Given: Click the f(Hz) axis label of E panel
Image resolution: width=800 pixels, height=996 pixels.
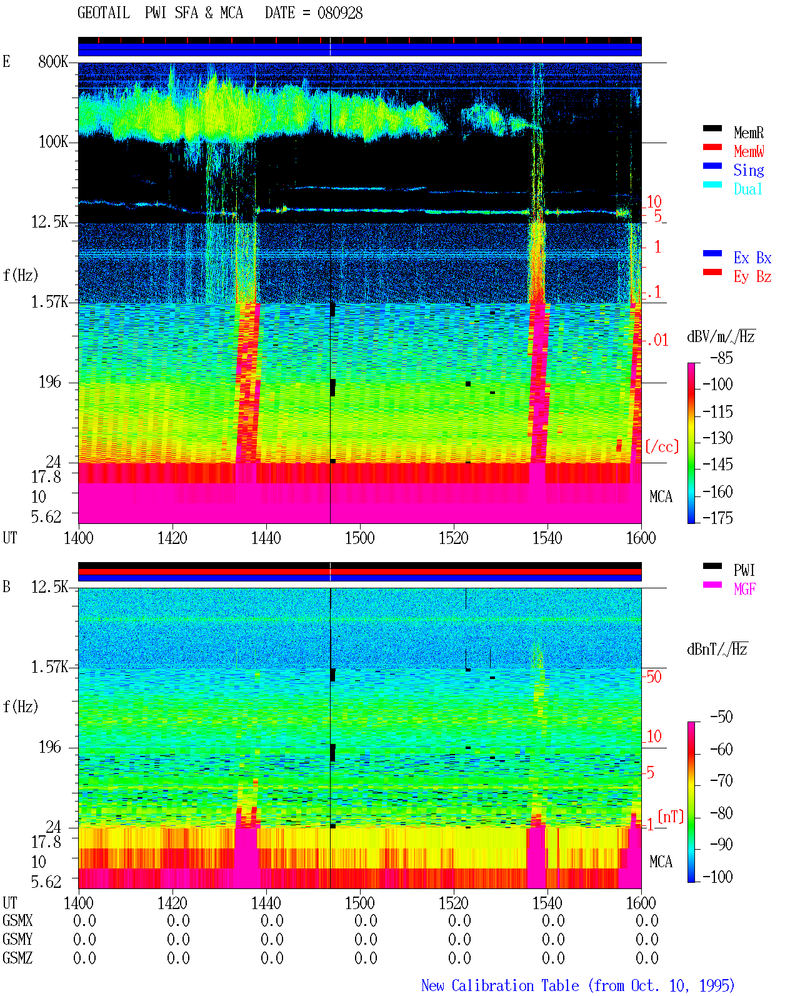Looking at the screenshot, I should [21, 275].
